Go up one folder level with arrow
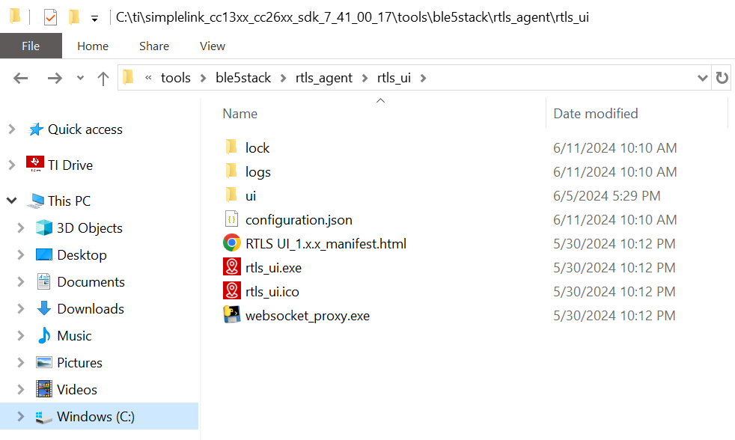The image size is (735, 440). pos(103,79)
